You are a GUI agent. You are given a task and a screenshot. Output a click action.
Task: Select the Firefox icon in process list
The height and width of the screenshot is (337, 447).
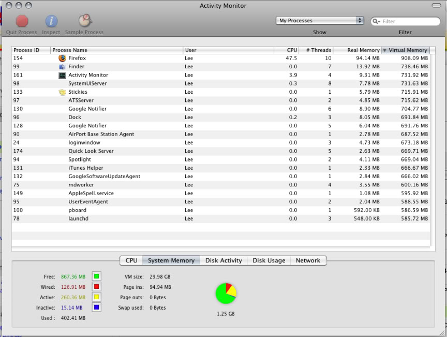click(x=62, y=58)
